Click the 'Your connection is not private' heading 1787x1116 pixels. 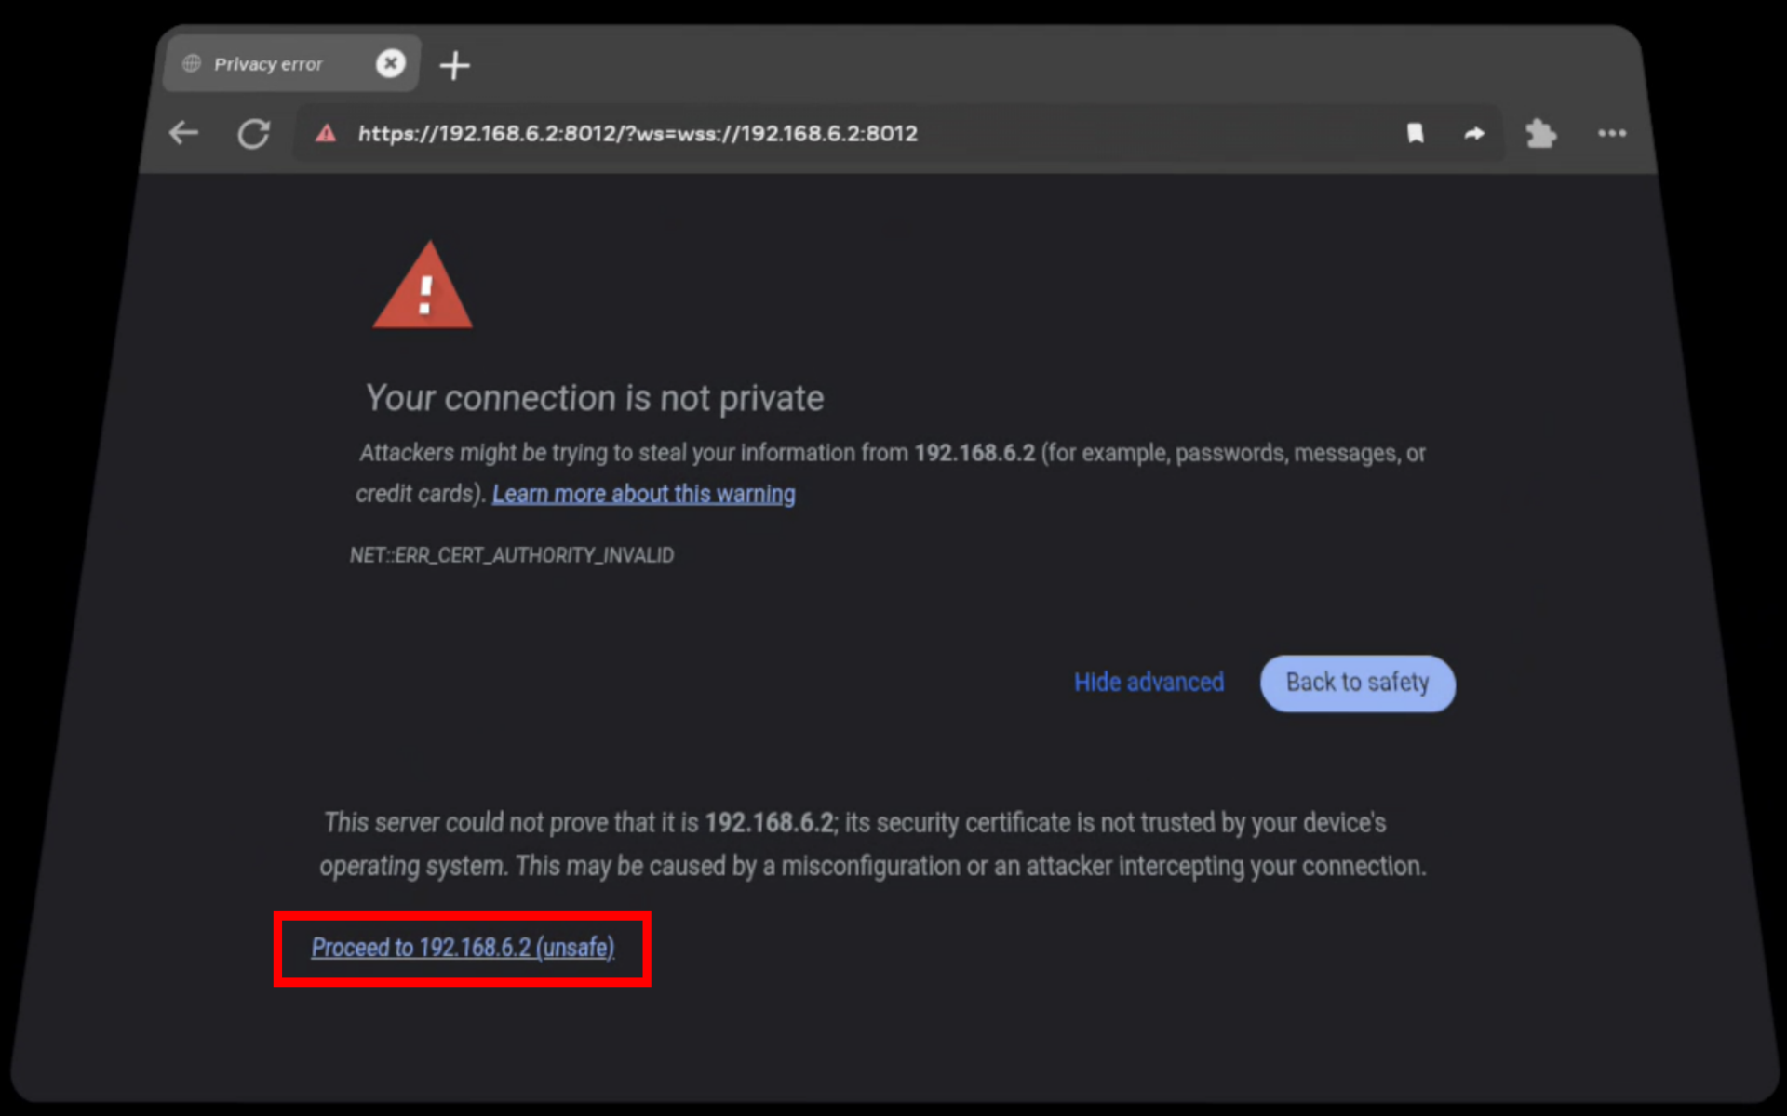click(x=595, y=398)
